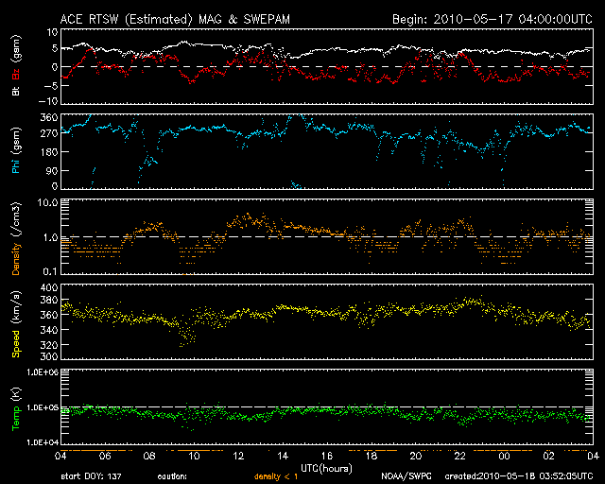This screenshot has height=484, width=605.
Task: Click the hour 14 tick label
Action: click(x=284, y=456)
